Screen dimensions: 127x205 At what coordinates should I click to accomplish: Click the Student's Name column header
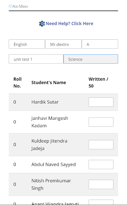tap(49, 83)
